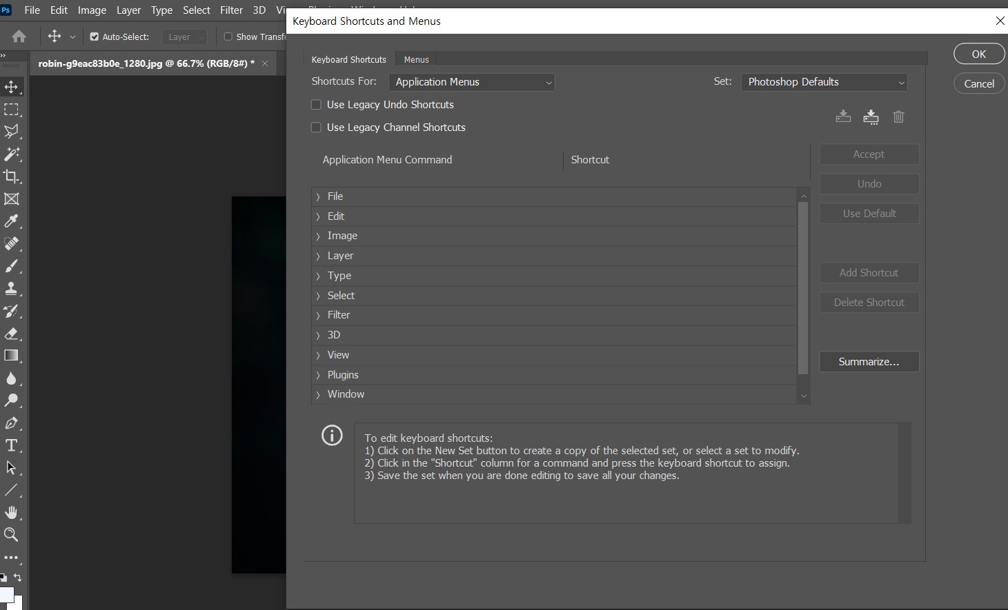Screen dimensions: 1008x610
Task: Open the Auto-Select Layer dropdown
Action: point(184,37)
